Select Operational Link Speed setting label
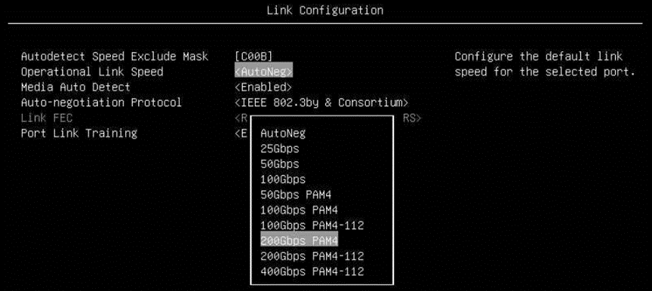The width and height of the screenshot is (652, 291). click(92, 72)
